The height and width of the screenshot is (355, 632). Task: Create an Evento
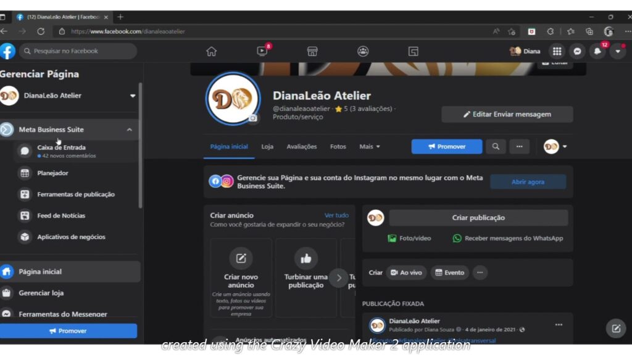pos(450,272)
